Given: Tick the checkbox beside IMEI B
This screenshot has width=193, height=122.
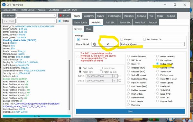Looking at the screenshot, I should [x=120, y=80].
